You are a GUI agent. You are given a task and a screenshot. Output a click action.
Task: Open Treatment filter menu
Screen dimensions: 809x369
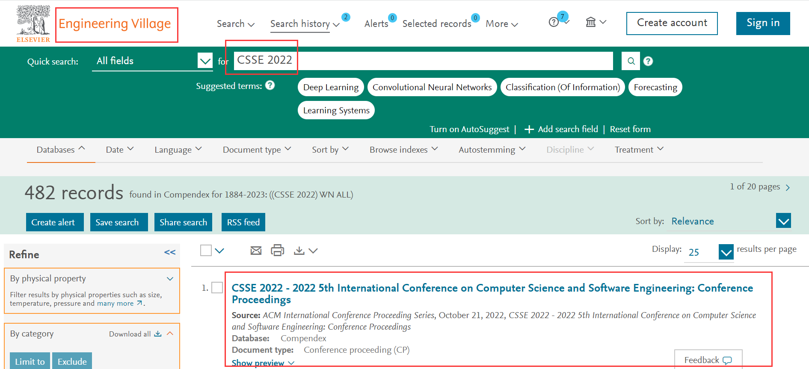point(639,150)
